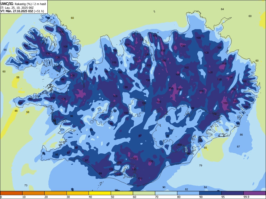Image resolution: width=266 pixels, height=199 pixels.
Task: Click the legend tick label '70'
Action: pos(157,197)
